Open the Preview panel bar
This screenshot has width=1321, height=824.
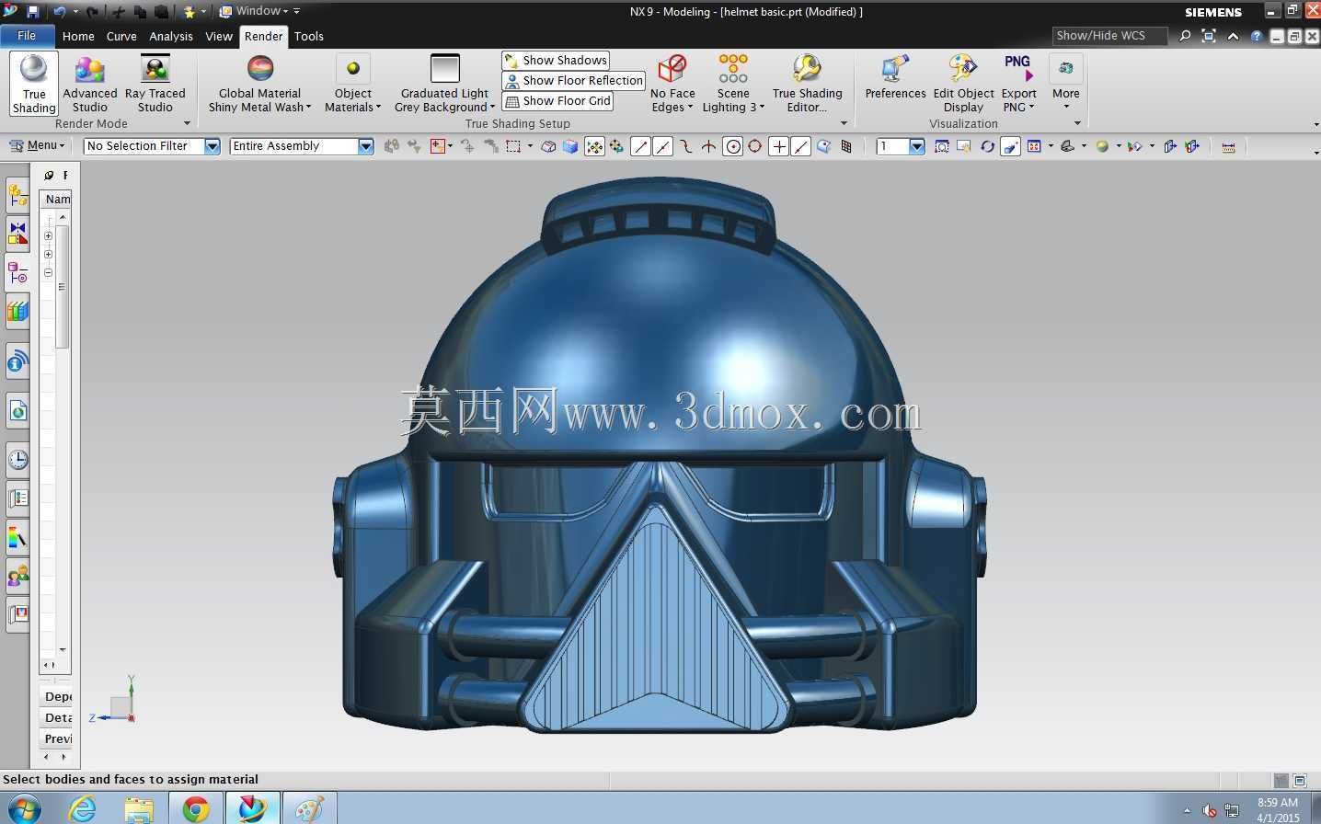(56, 738)
